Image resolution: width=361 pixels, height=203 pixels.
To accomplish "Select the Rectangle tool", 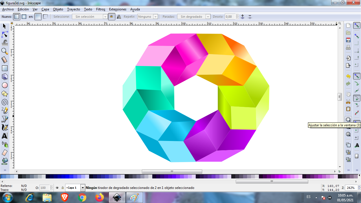I will pyautogui.click(x=5, y=68).
